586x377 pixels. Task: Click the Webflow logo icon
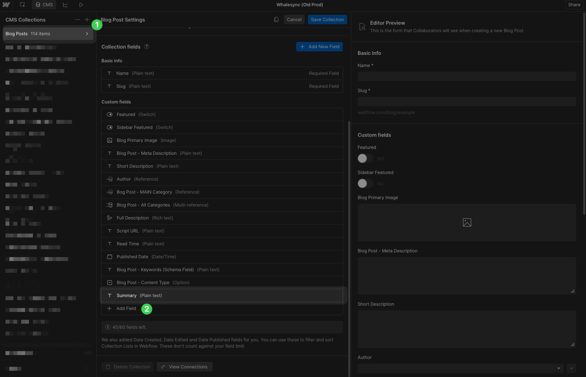pyautogui.click(x=6, y=5)
